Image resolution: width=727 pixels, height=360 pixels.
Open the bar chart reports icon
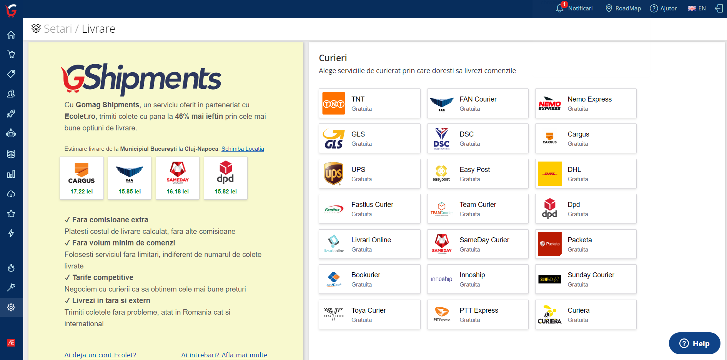tap(11, 174)
